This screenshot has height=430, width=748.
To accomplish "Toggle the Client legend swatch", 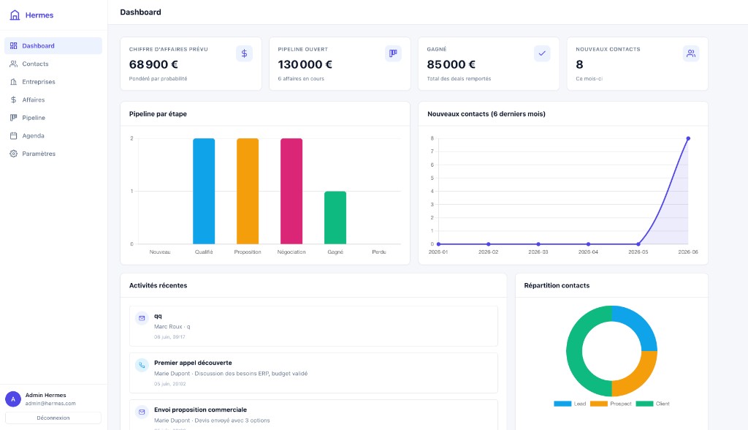I will click(x=644, y=404).
